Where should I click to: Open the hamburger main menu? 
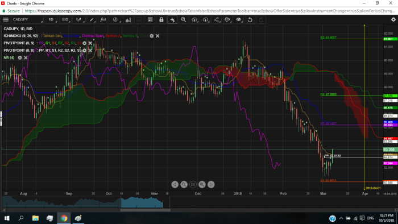[6, 19]
